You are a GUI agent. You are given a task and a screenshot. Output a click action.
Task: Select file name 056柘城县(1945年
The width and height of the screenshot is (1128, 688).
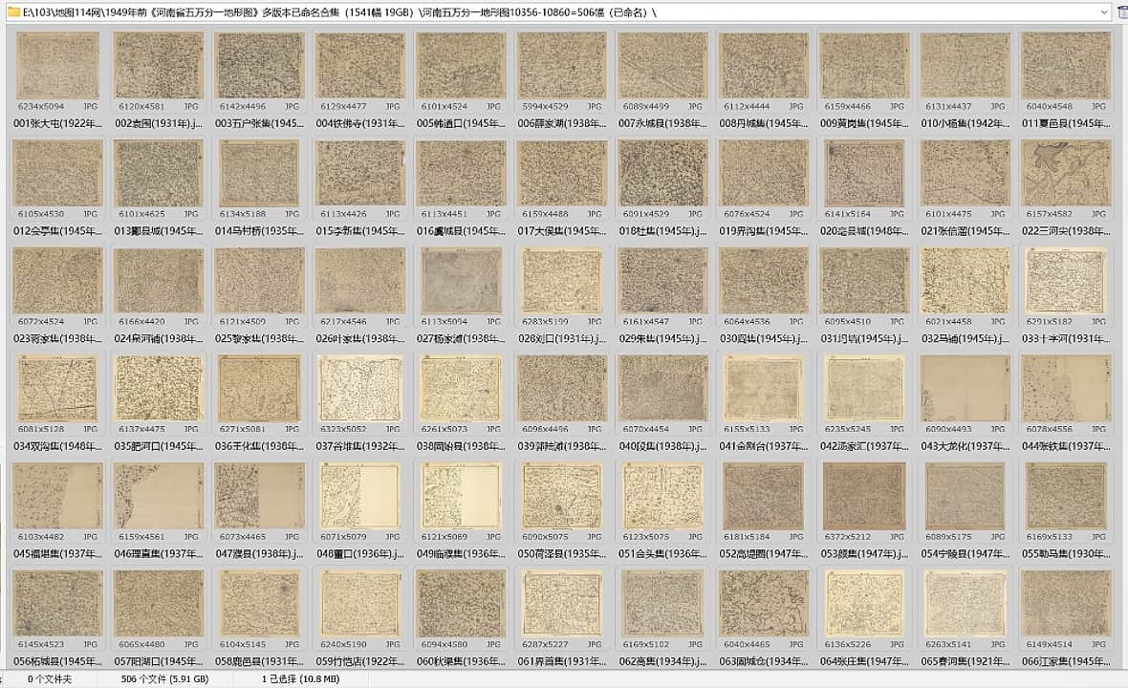click(57, 661)
